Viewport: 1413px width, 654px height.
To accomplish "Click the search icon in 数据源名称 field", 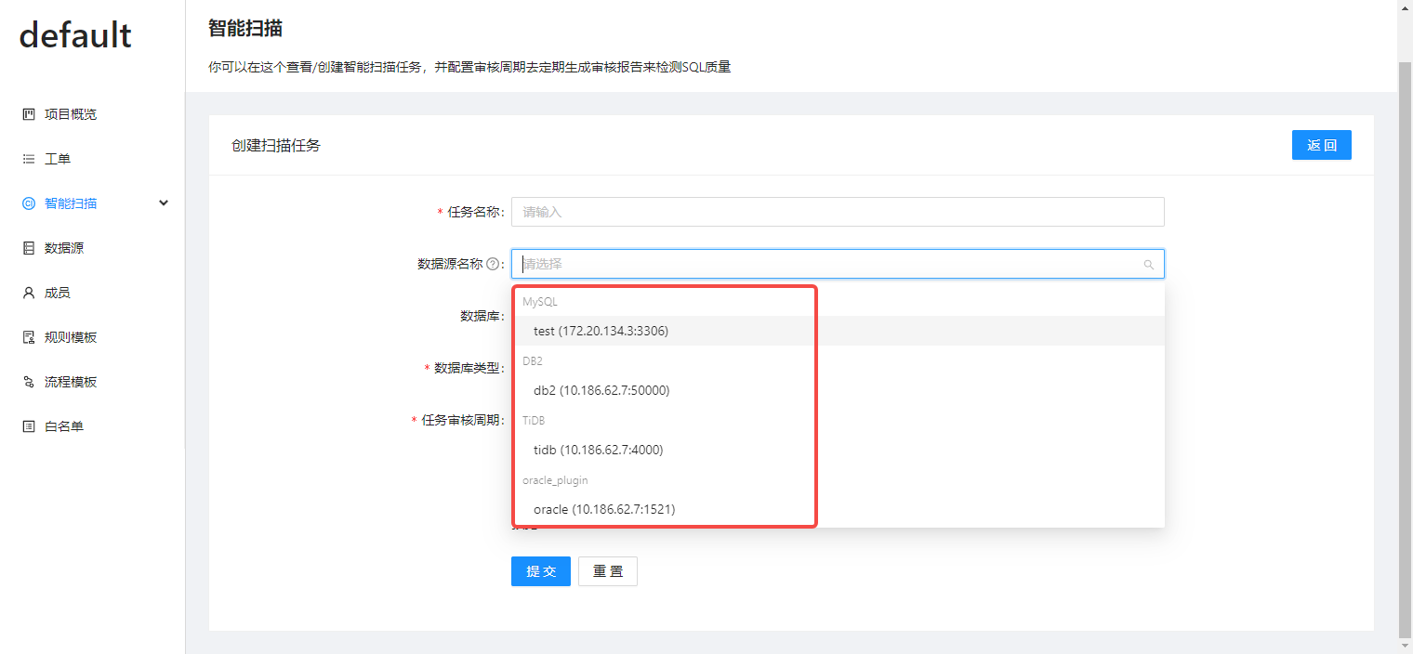I will 1149,265.
